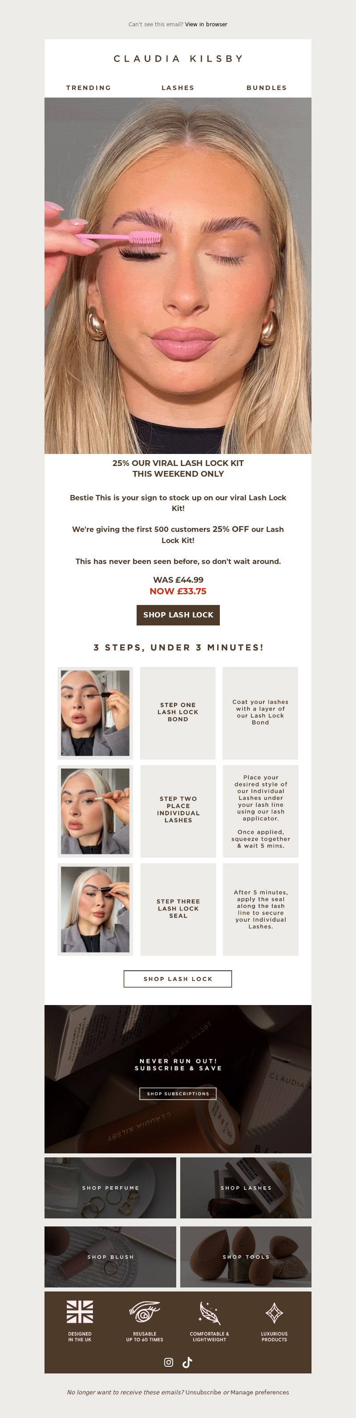This screenshot has height=1418, width=356.
Task: Click the outlined Shop Lash Lock button
Action: pos(178,979)
